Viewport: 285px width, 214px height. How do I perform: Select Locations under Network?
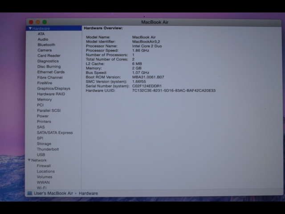[45, 171]
